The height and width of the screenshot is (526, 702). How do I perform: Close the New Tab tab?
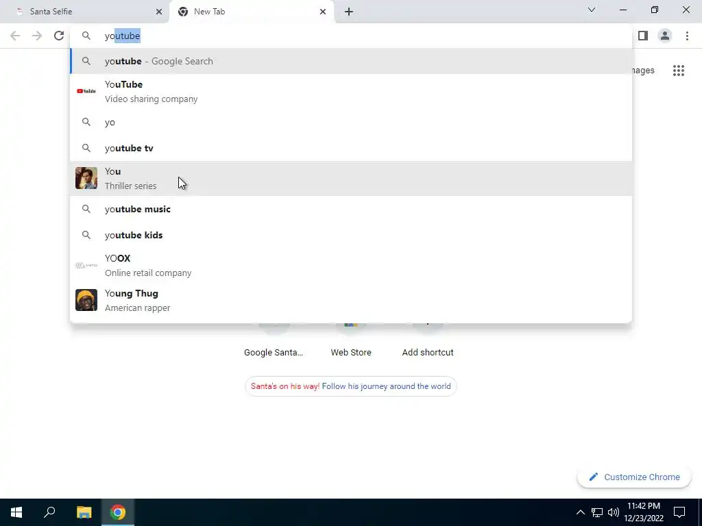click(323, 12)
